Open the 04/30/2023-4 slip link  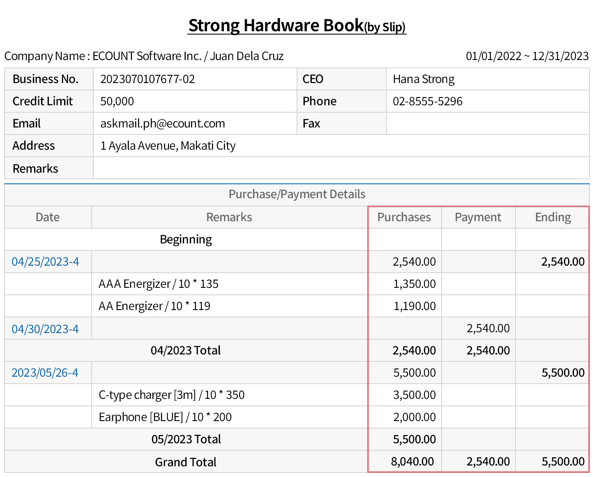pos(45,329)
